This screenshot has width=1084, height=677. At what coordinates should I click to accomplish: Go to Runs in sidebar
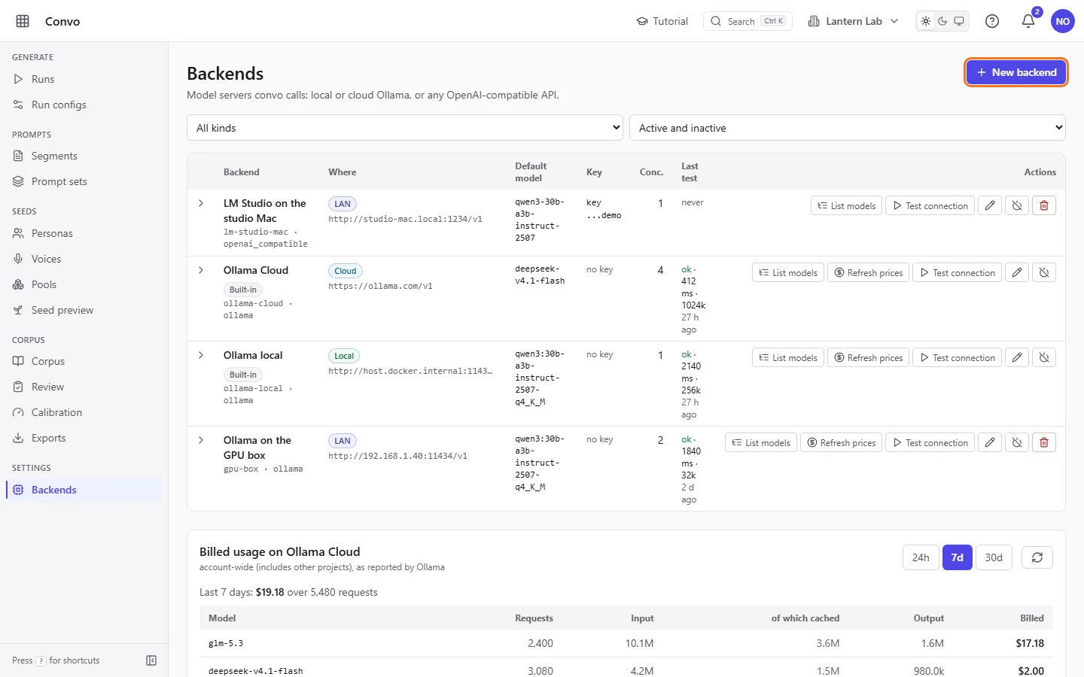pos(84,79)
